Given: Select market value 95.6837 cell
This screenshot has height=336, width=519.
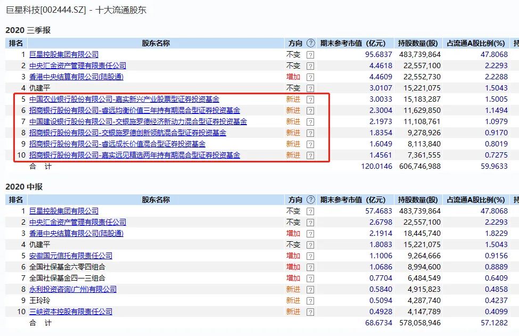Looking at the screenshot, I should (x=378, y=54).
